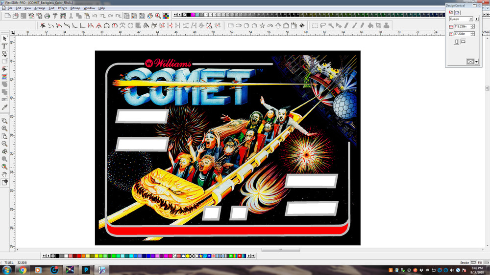Pick red swatch in bottom color palette

click(79, 255)
